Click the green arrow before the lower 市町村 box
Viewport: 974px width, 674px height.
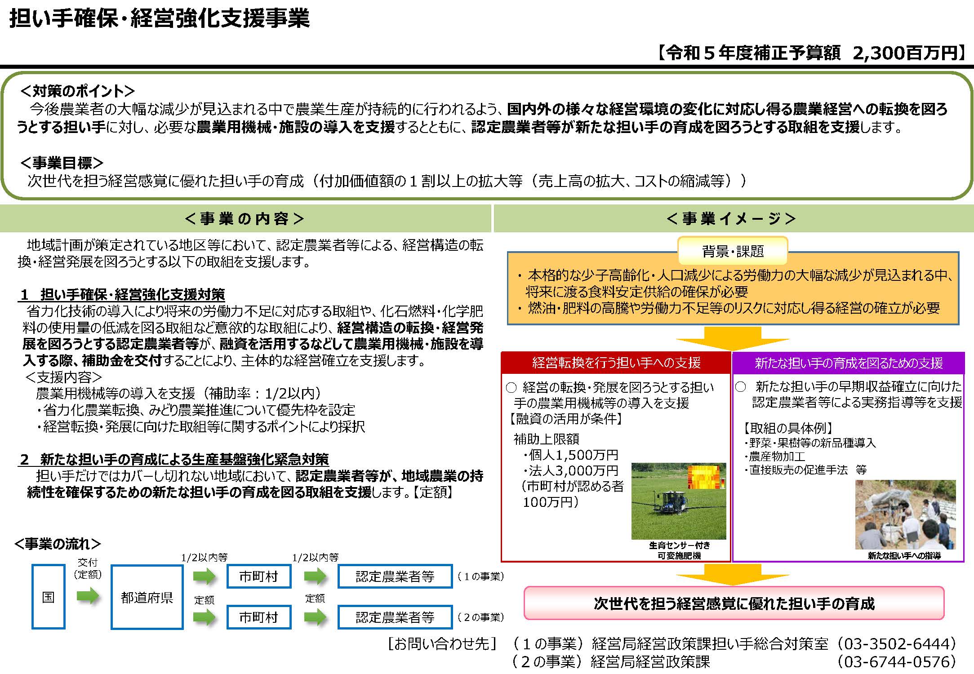(x=204, y=617)
